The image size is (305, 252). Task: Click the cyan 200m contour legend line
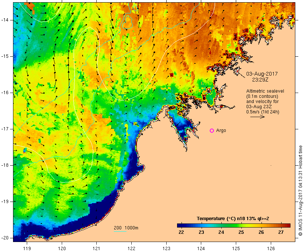pos(120,231)
